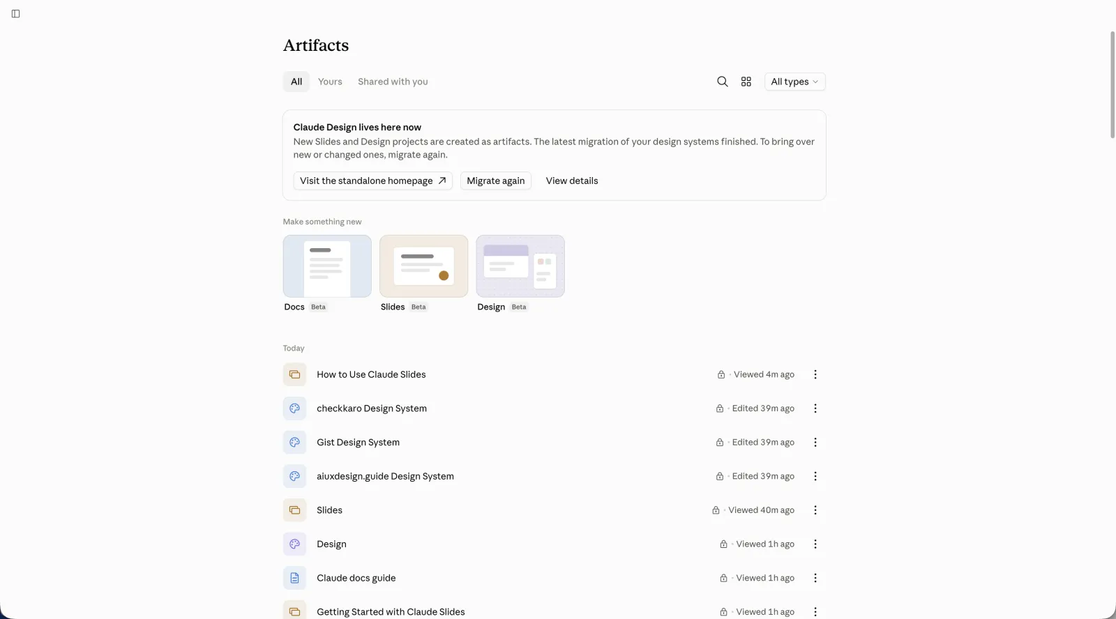
Task: Click slides icon of How to Use Claude Slides
Action: click(294, 374)
